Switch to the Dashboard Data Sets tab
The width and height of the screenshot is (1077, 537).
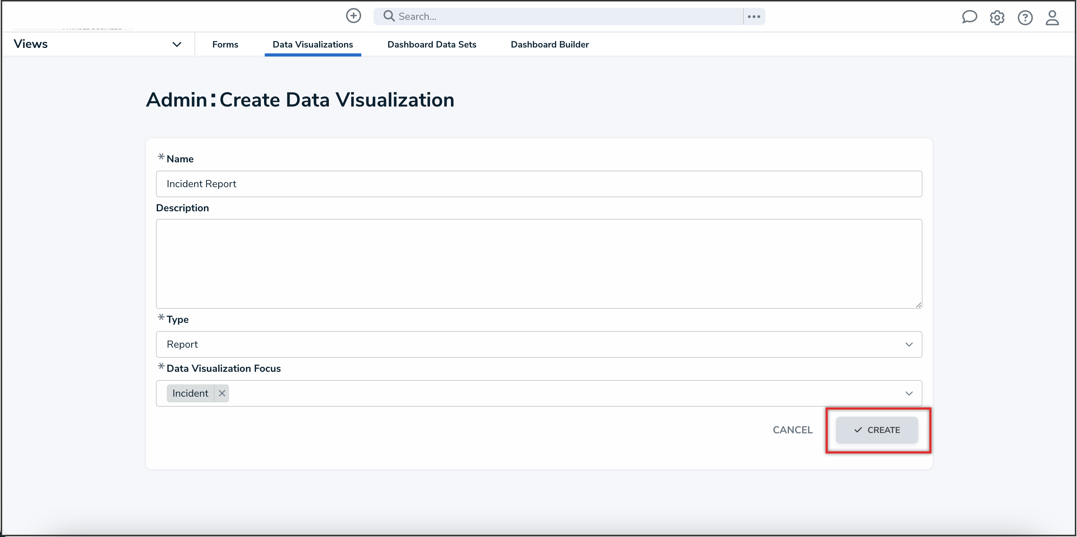click(x=432, y=44)
